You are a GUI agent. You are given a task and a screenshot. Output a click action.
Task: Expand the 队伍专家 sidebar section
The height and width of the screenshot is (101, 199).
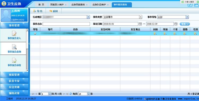coord(14,81)
